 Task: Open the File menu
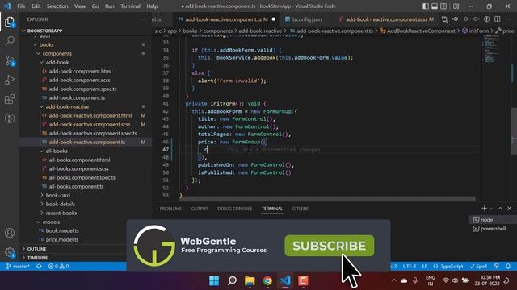click(21, 6)
